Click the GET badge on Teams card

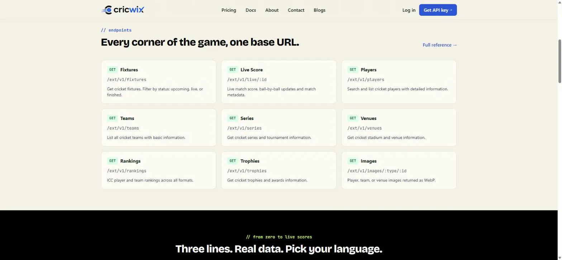coord(113,118)
